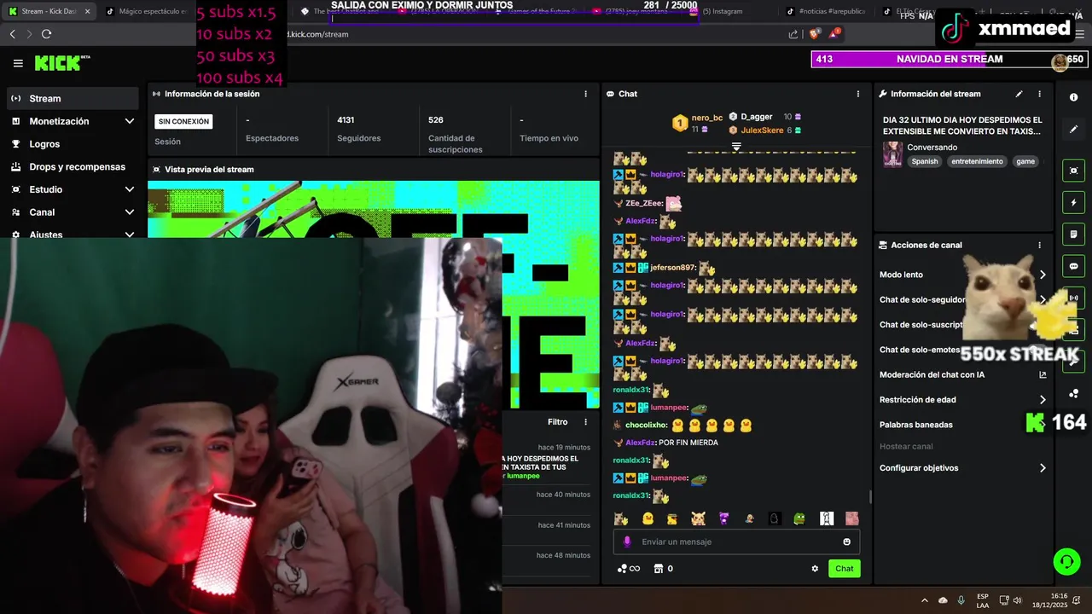Click the purple microphone icon in the message box

627,542
